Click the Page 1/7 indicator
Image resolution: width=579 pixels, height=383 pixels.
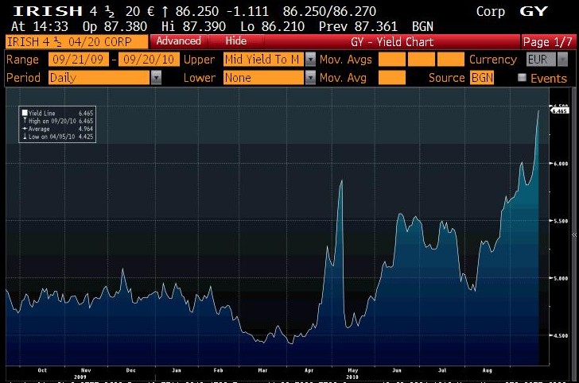pos(548,41)
